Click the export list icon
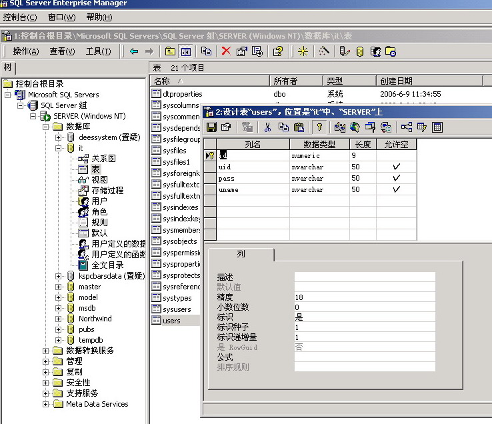 pyautogui.click(x=257, y=51)
